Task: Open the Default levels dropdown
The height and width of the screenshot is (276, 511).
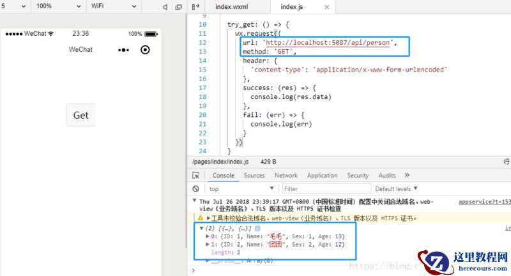Action: click(x=396, y=188)
